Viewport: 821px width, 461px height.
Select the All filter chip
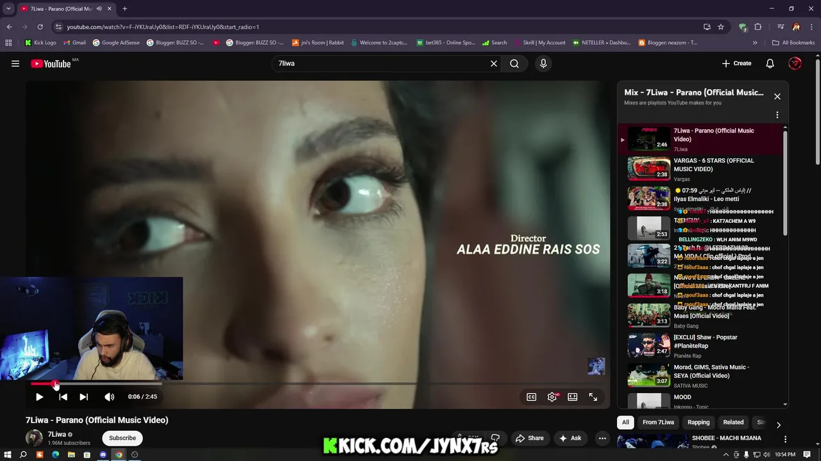click(x=625, y=422)
